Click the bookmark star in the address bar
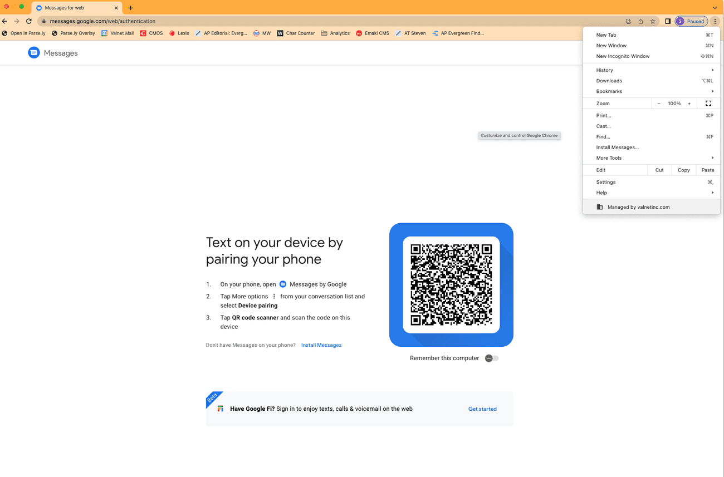The image size is (724, 477). [653, 21]
